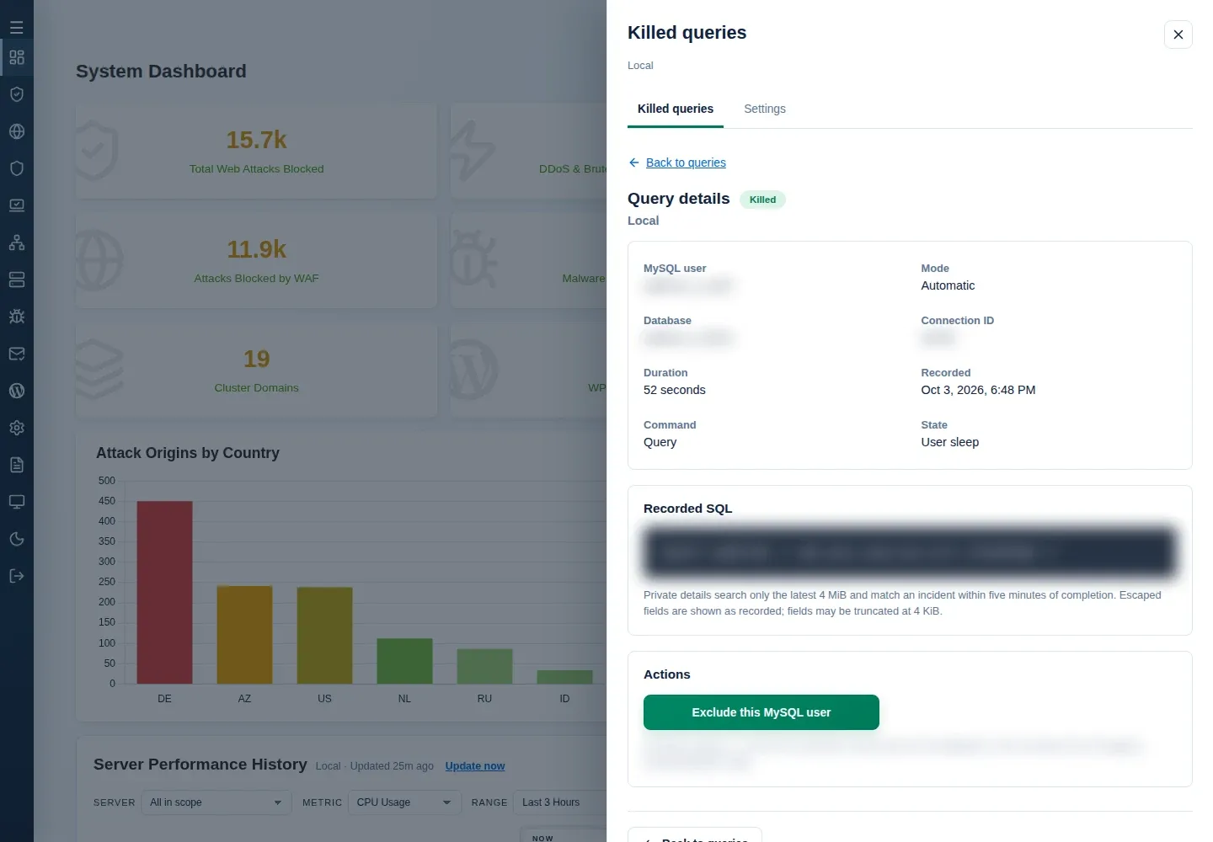Open the Metric CPU Usage dropdown
Viewport: 1213px width, 842px height.
(404, 802)
